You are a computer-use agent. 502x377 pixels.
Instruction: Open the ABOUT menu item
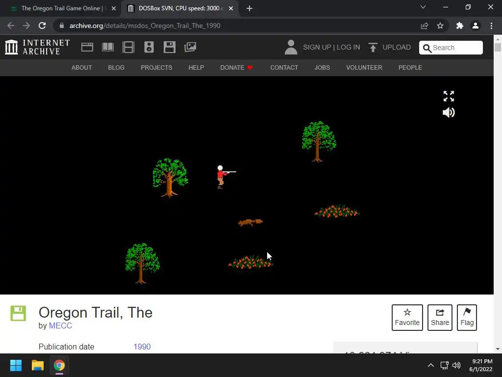coord(82,68)
